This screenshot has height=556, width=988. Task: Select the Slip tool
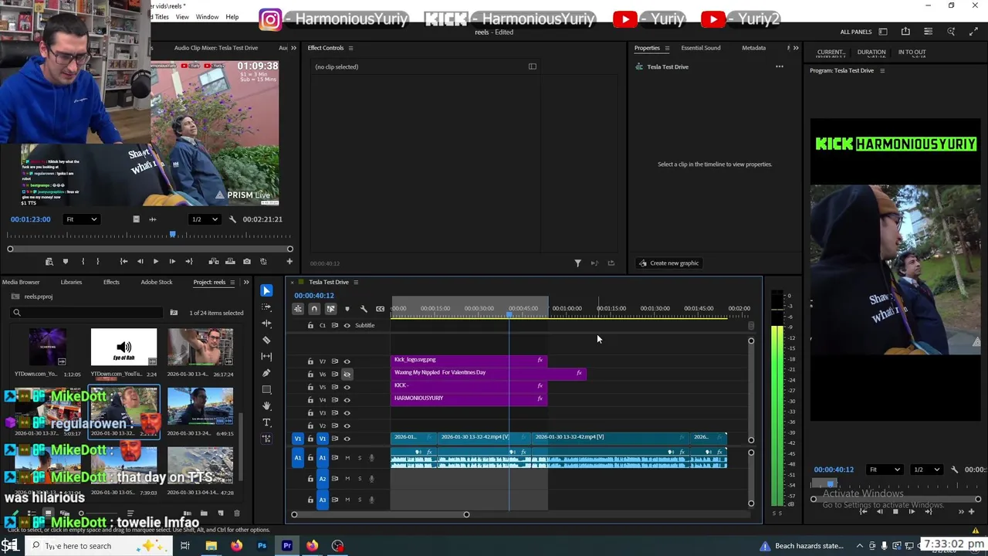(266, 356)
